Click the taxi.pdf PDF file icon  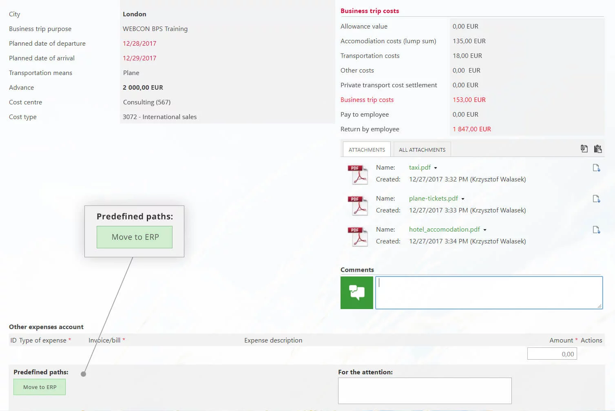(358, 174)
